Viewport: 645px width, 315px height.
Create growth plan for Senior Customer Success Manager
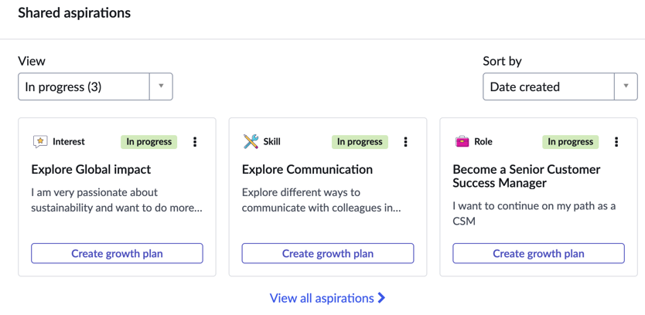(x=538, y=253)
